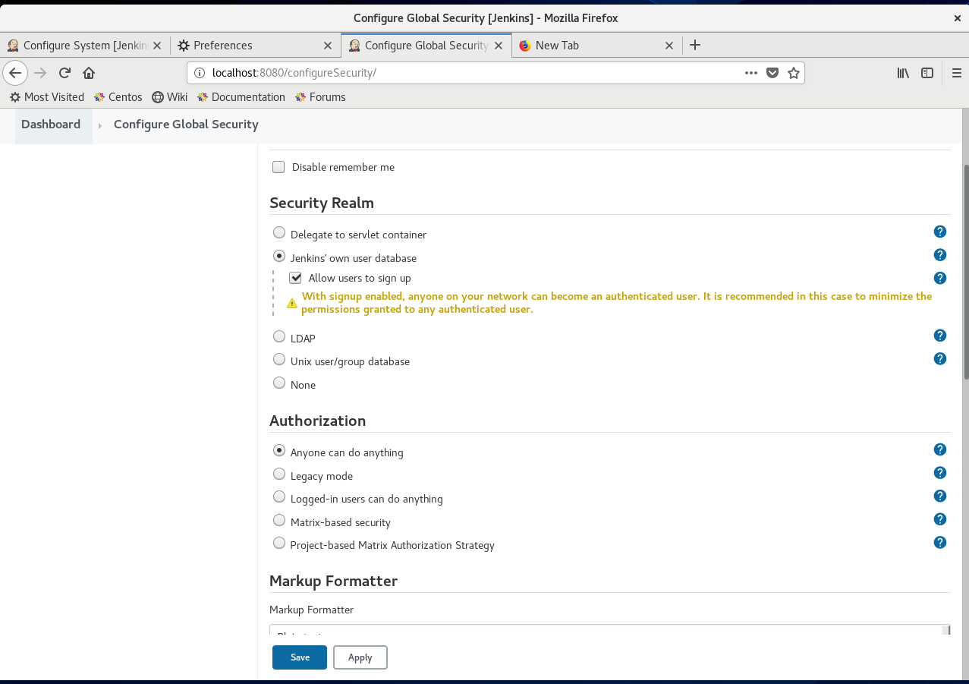969x684 pixels.
Task: Open Most Visited bookmarks folder
Action: coord(47,97)
